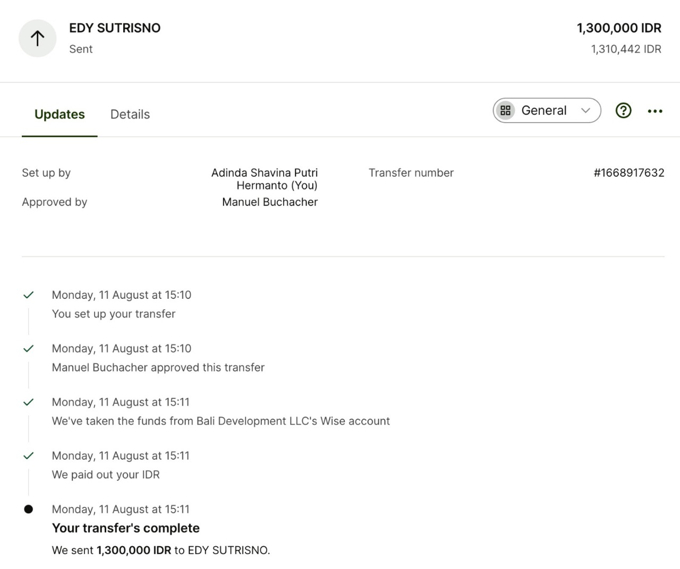Click the upward arrow sent icon
680x569 pixels.
(x=37, y=38)
